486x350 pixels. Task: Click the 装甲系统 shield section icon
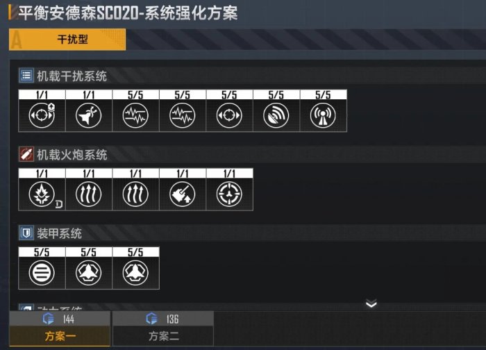click(x=26, y=233)
